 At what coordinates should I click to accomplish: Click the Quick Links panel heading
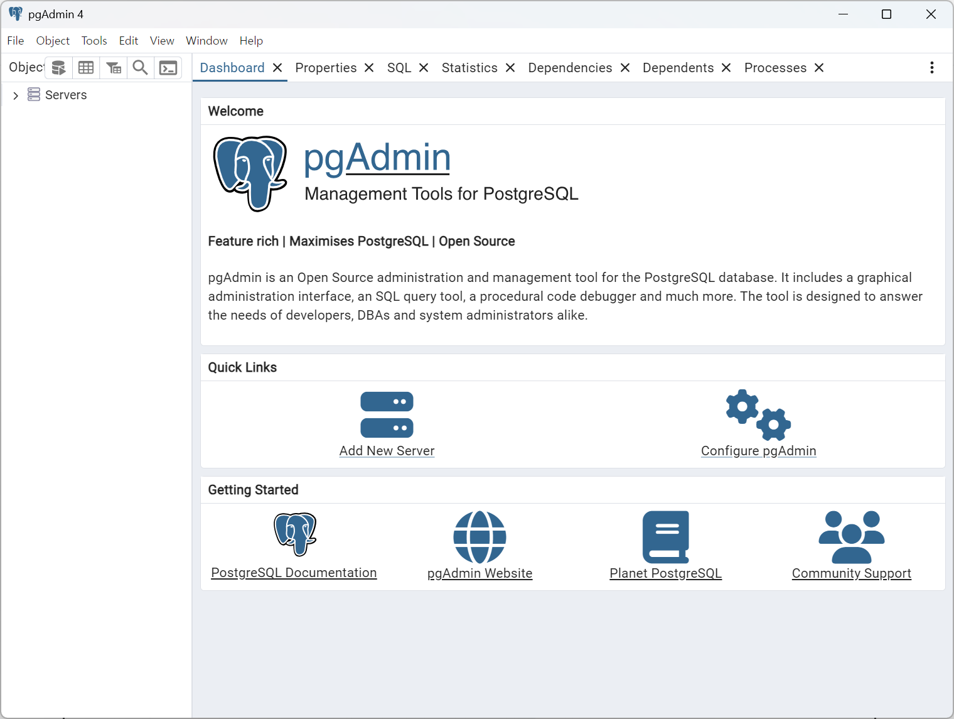pos(242,367)
